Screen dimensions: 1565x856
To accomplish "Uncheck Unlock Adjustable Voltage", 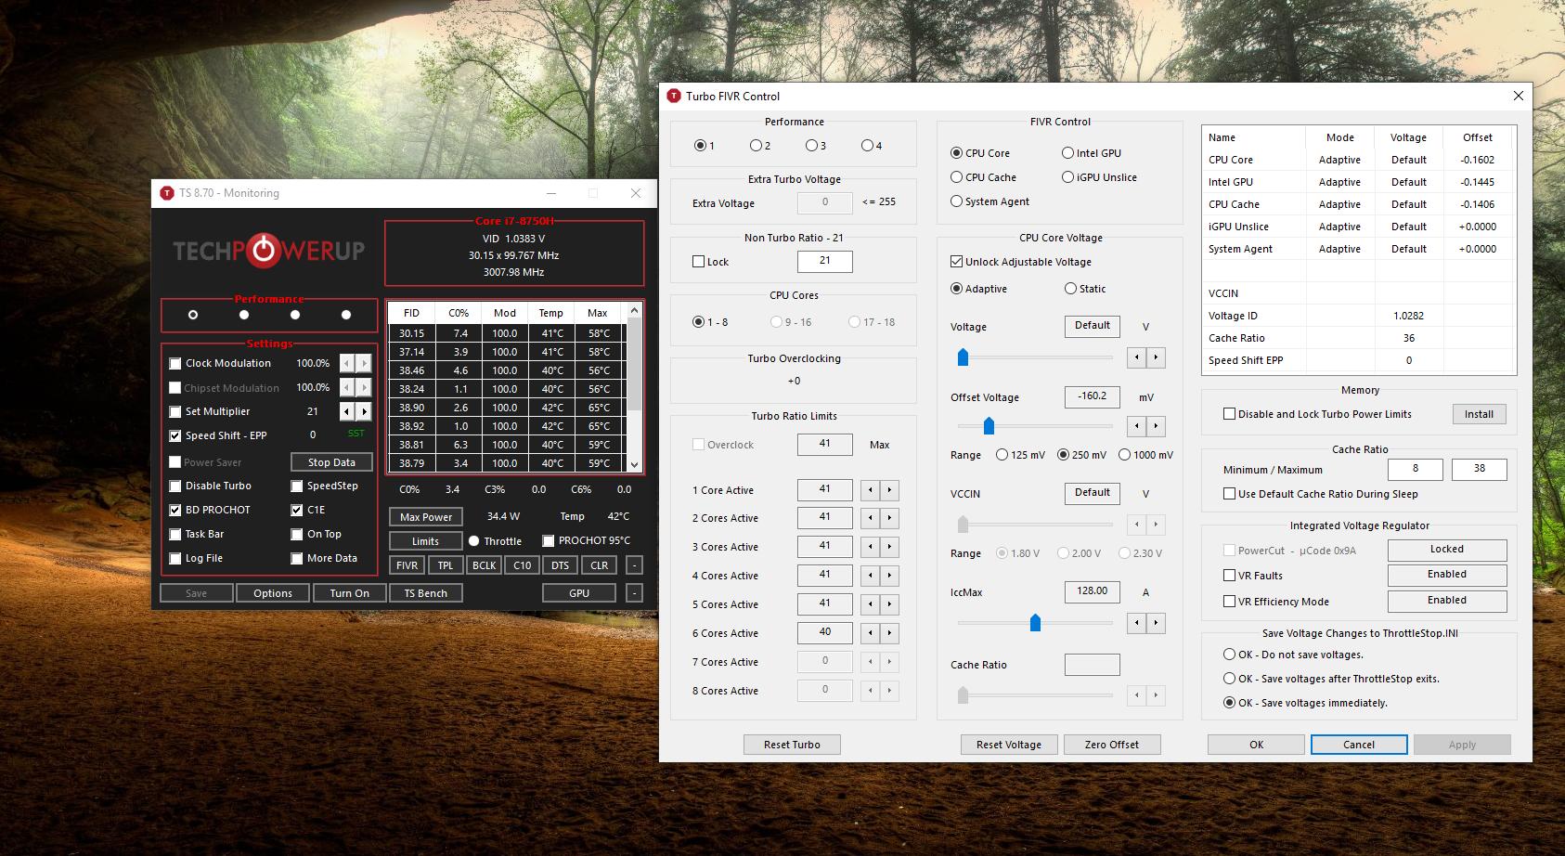I will [x=957, y=262].
